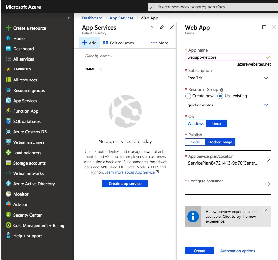The width and height of the screenshot is (278, 260).
Task: Click the Monitor gauge icon
Action: (x=8, y=194)
